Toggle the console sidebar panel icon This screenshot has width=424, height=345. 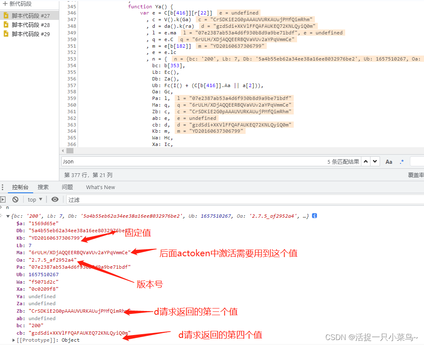[x=3, y=199]
